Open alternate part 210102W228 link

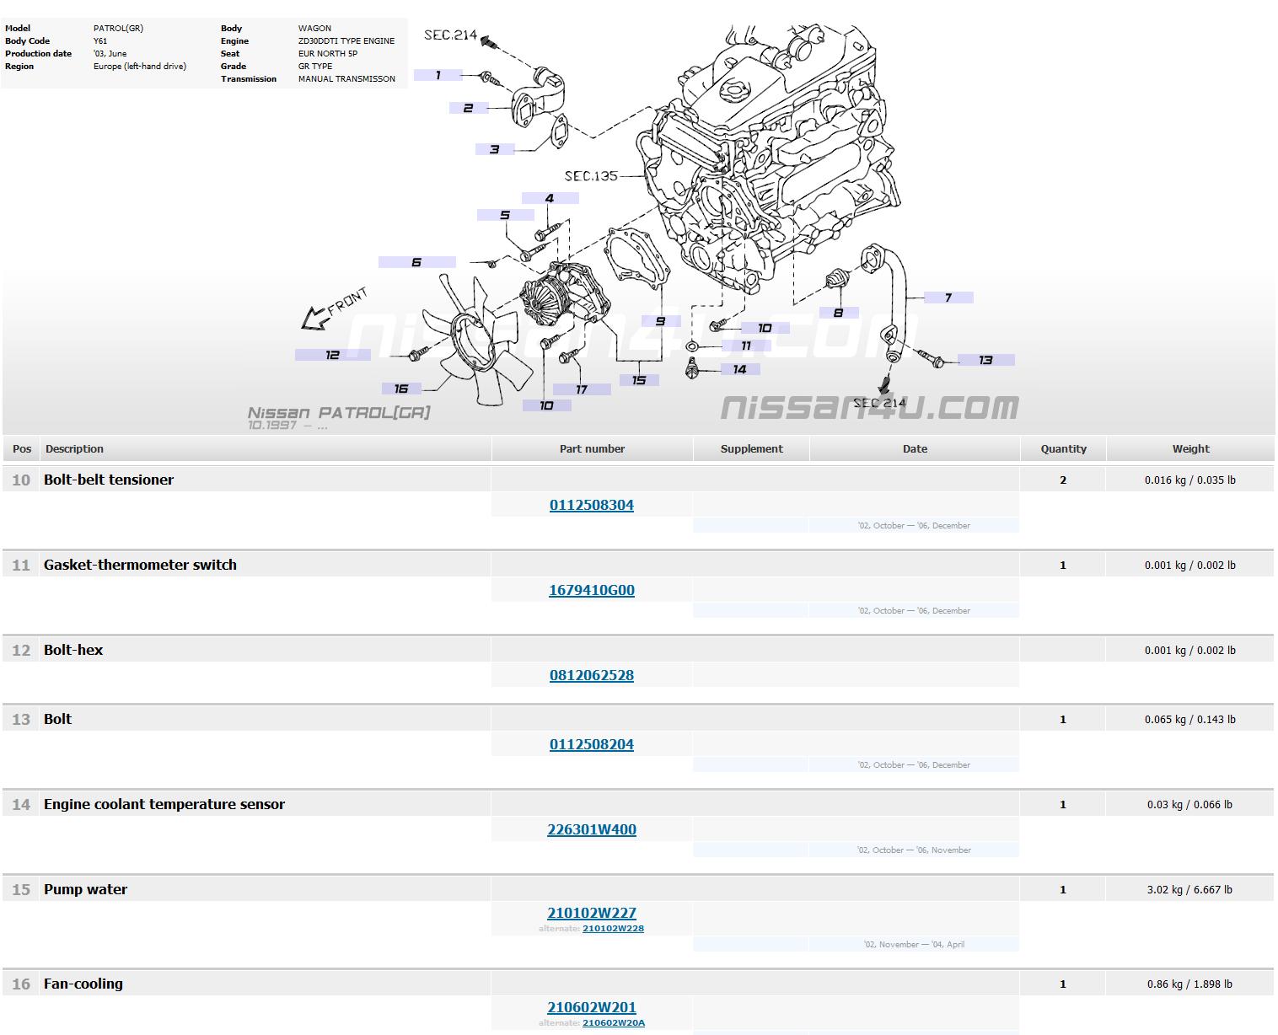(613, 929)
